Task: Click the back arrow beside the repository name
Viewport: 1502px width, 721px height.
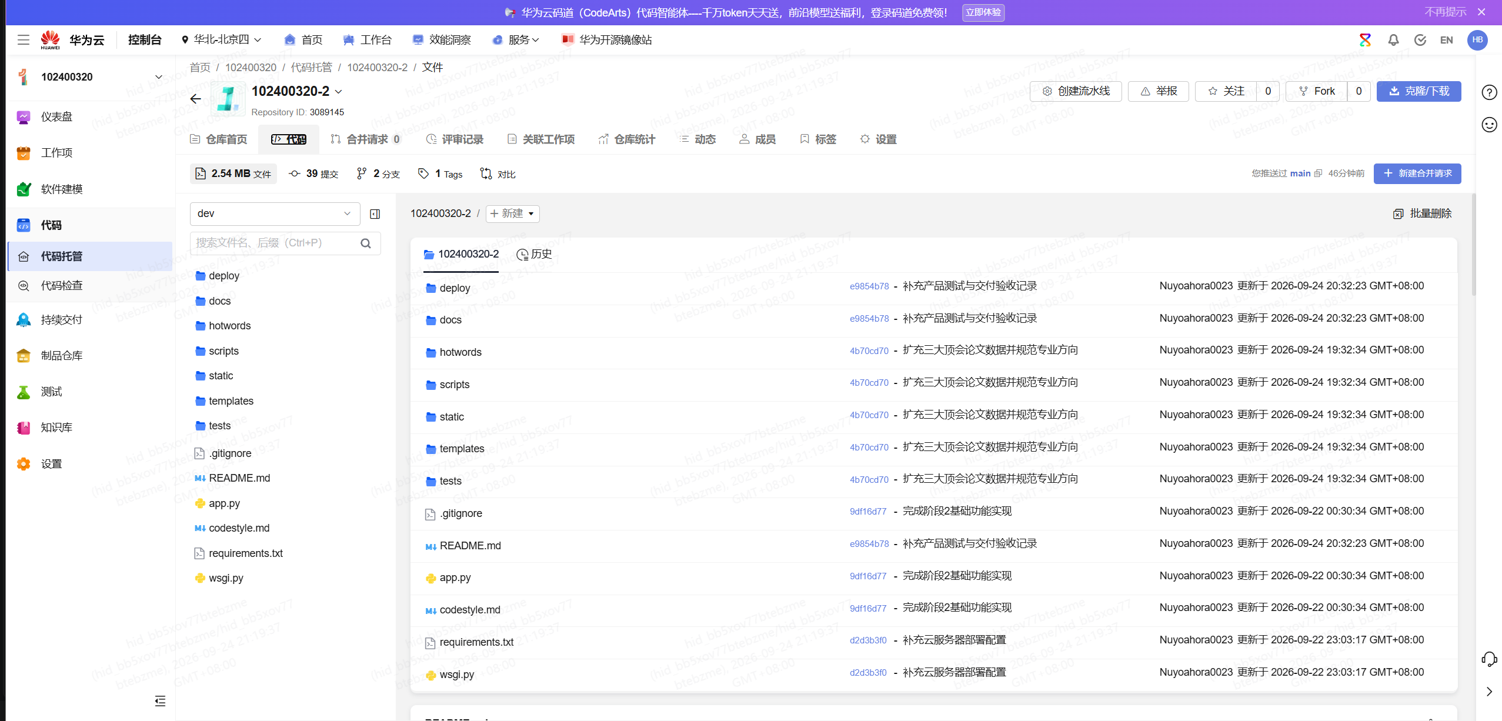Action: 196,99
